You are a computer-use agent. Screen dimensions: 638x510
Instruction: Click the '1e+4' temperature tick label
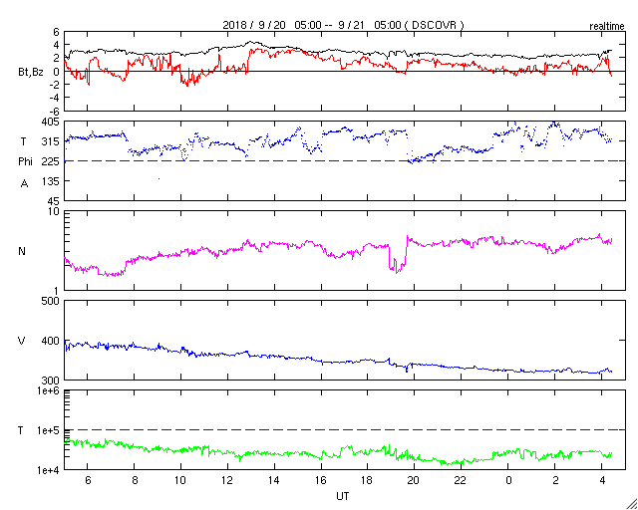49,470
